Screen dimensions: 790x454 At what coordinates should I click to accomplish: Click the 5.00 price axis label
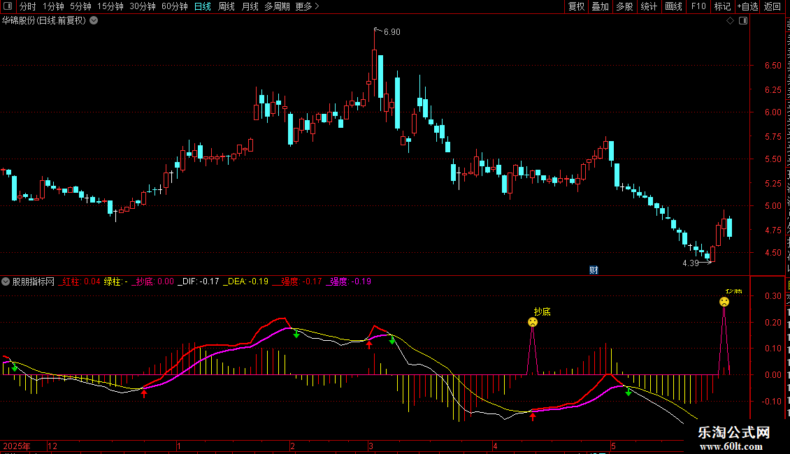(x=773, y=206)
